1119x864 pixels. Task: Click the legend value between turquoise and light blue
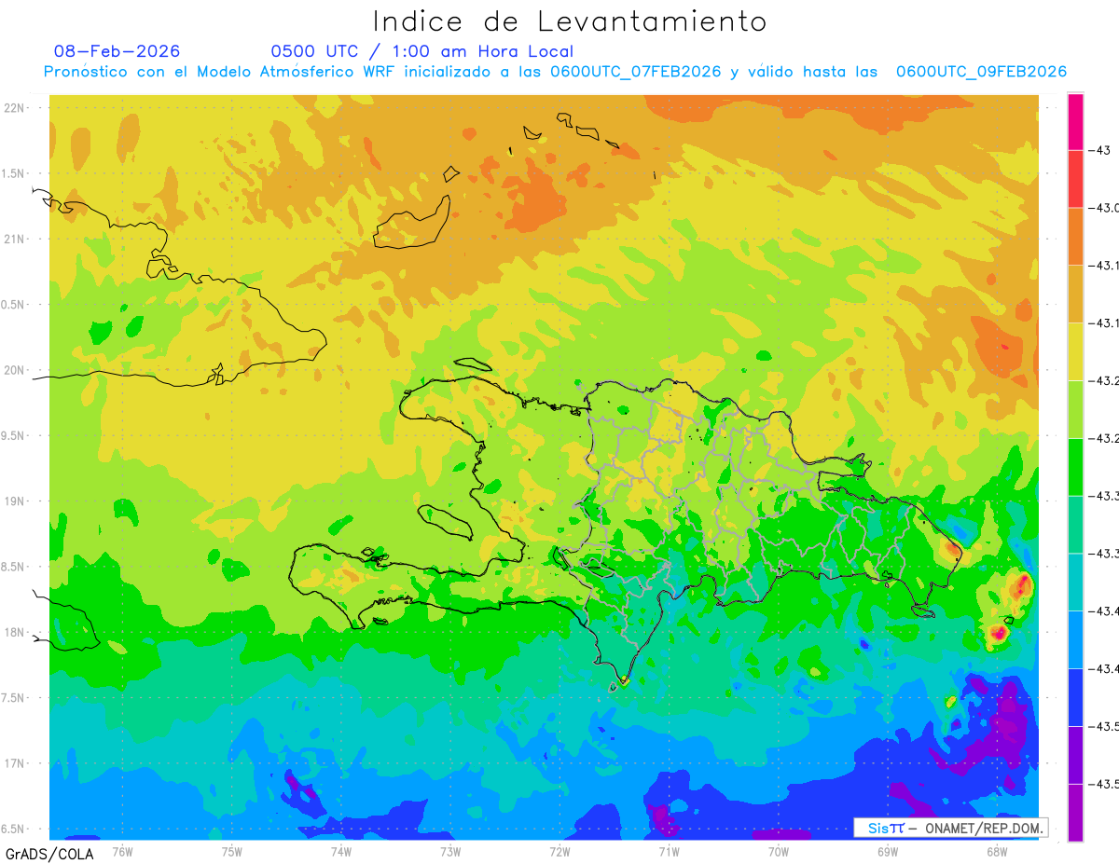[x=1104, y=611]
